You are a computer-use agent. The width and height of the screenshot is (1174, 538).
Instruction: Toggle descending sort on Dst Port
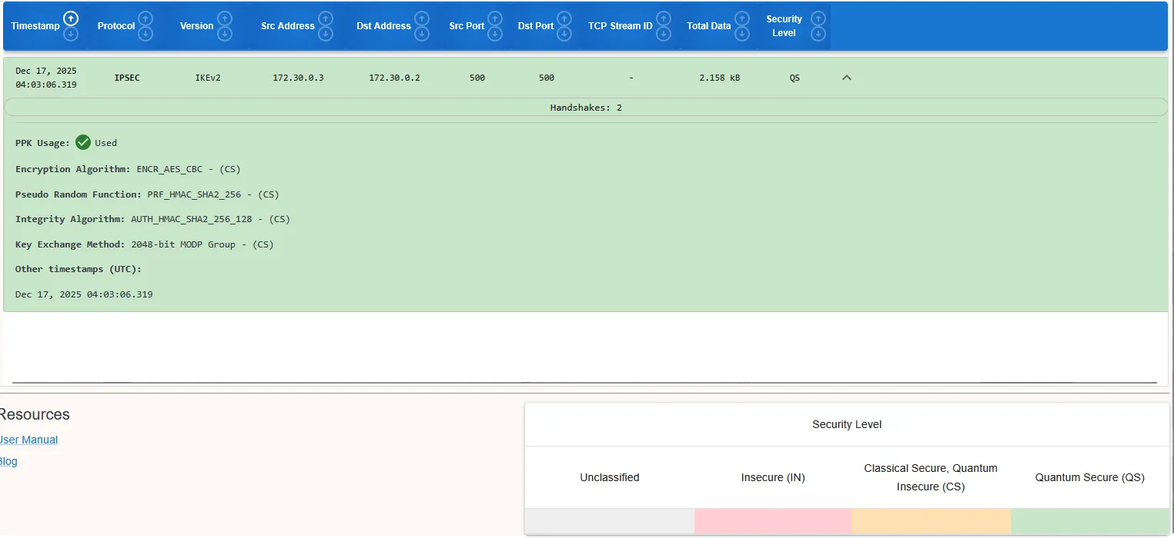(564, 33)
